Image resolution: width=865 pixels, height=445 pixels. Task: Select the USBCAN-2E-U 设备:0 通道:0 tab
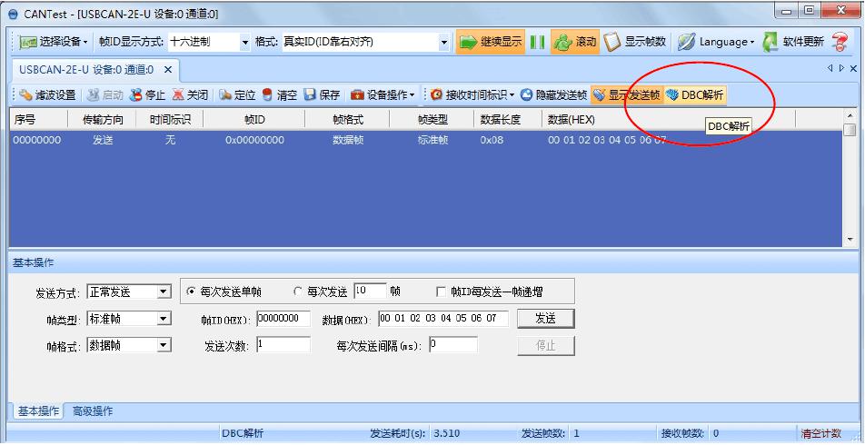(85, 69)
